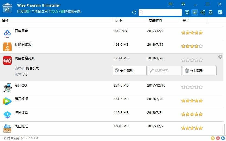Open the feedback message icon in title bar
226x141 pixels.
coord(171,4)
